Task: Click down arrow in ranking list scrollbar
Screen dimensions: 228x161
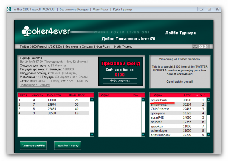Action: 208,135
